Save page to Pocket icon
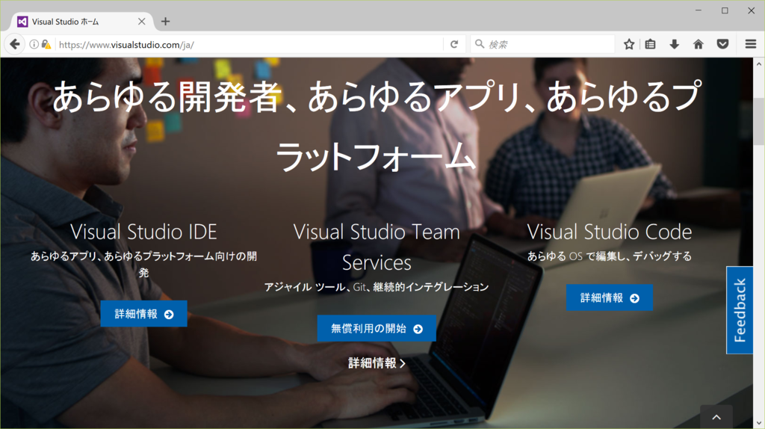This screenshot has width=765, height=429. point(722,44)
